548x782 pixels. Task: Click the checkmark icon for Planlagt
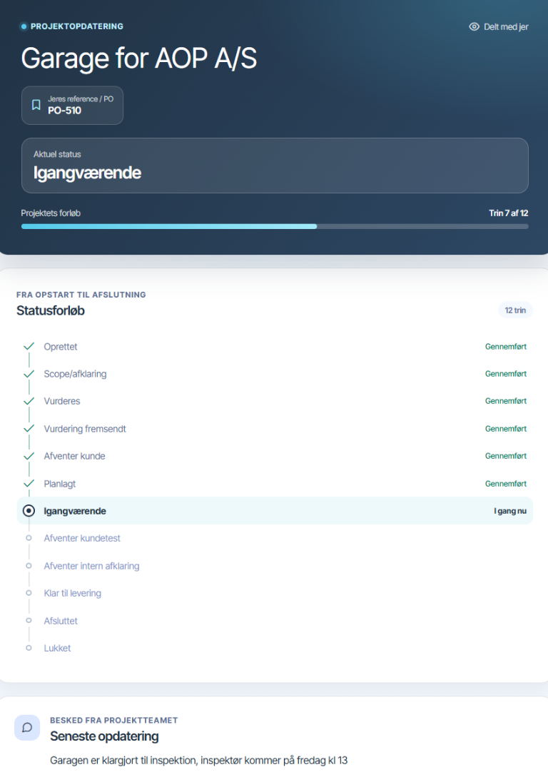(29, 483)
